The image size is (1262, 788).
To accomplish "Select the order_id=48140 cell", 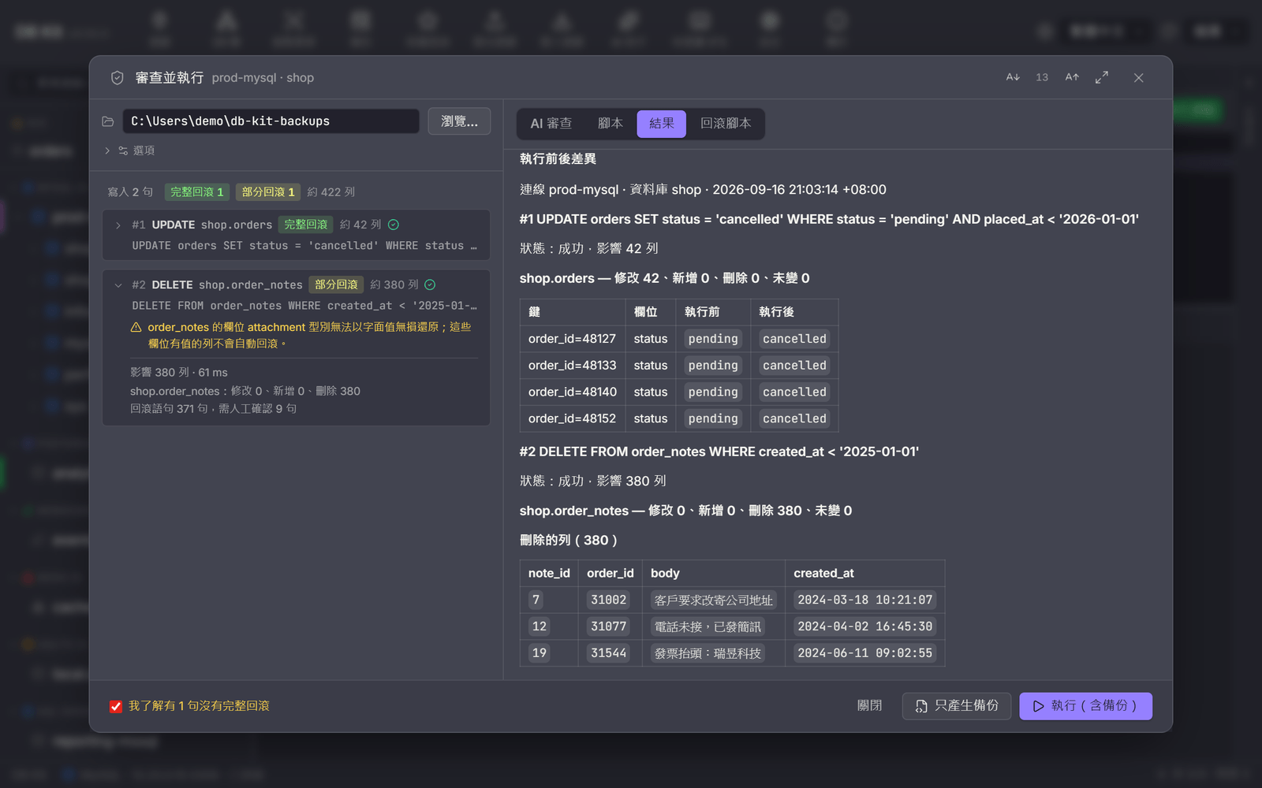I will click(x=572, y=392).
